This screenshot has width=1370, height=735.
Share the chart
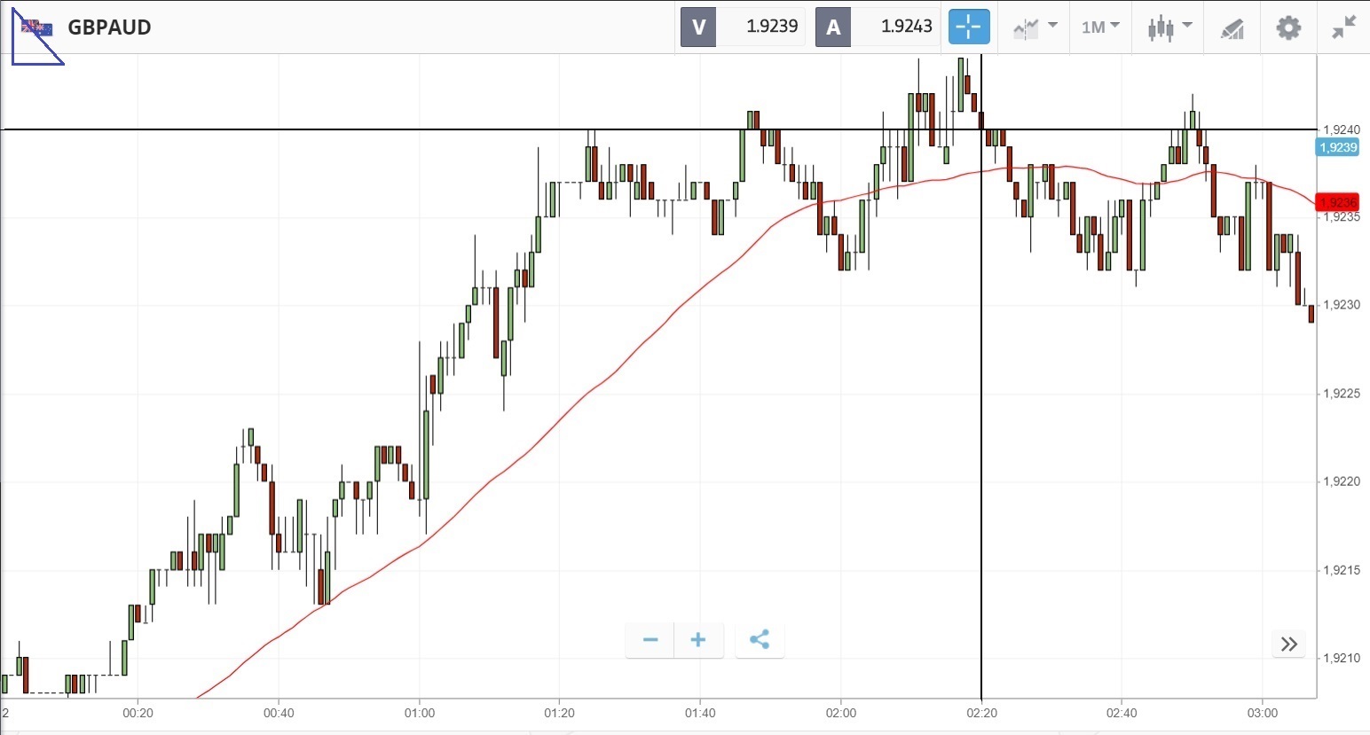[x=760, y=640]
